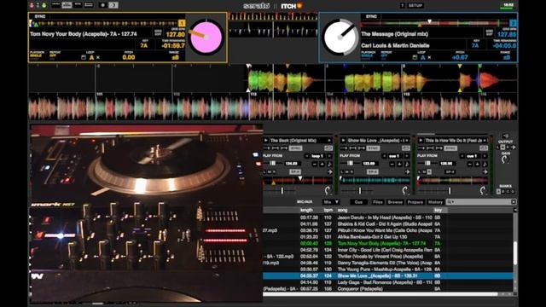This screenshot has height=307, width=546.
Task: Open the SETUP screen
Action: (415, 6)
